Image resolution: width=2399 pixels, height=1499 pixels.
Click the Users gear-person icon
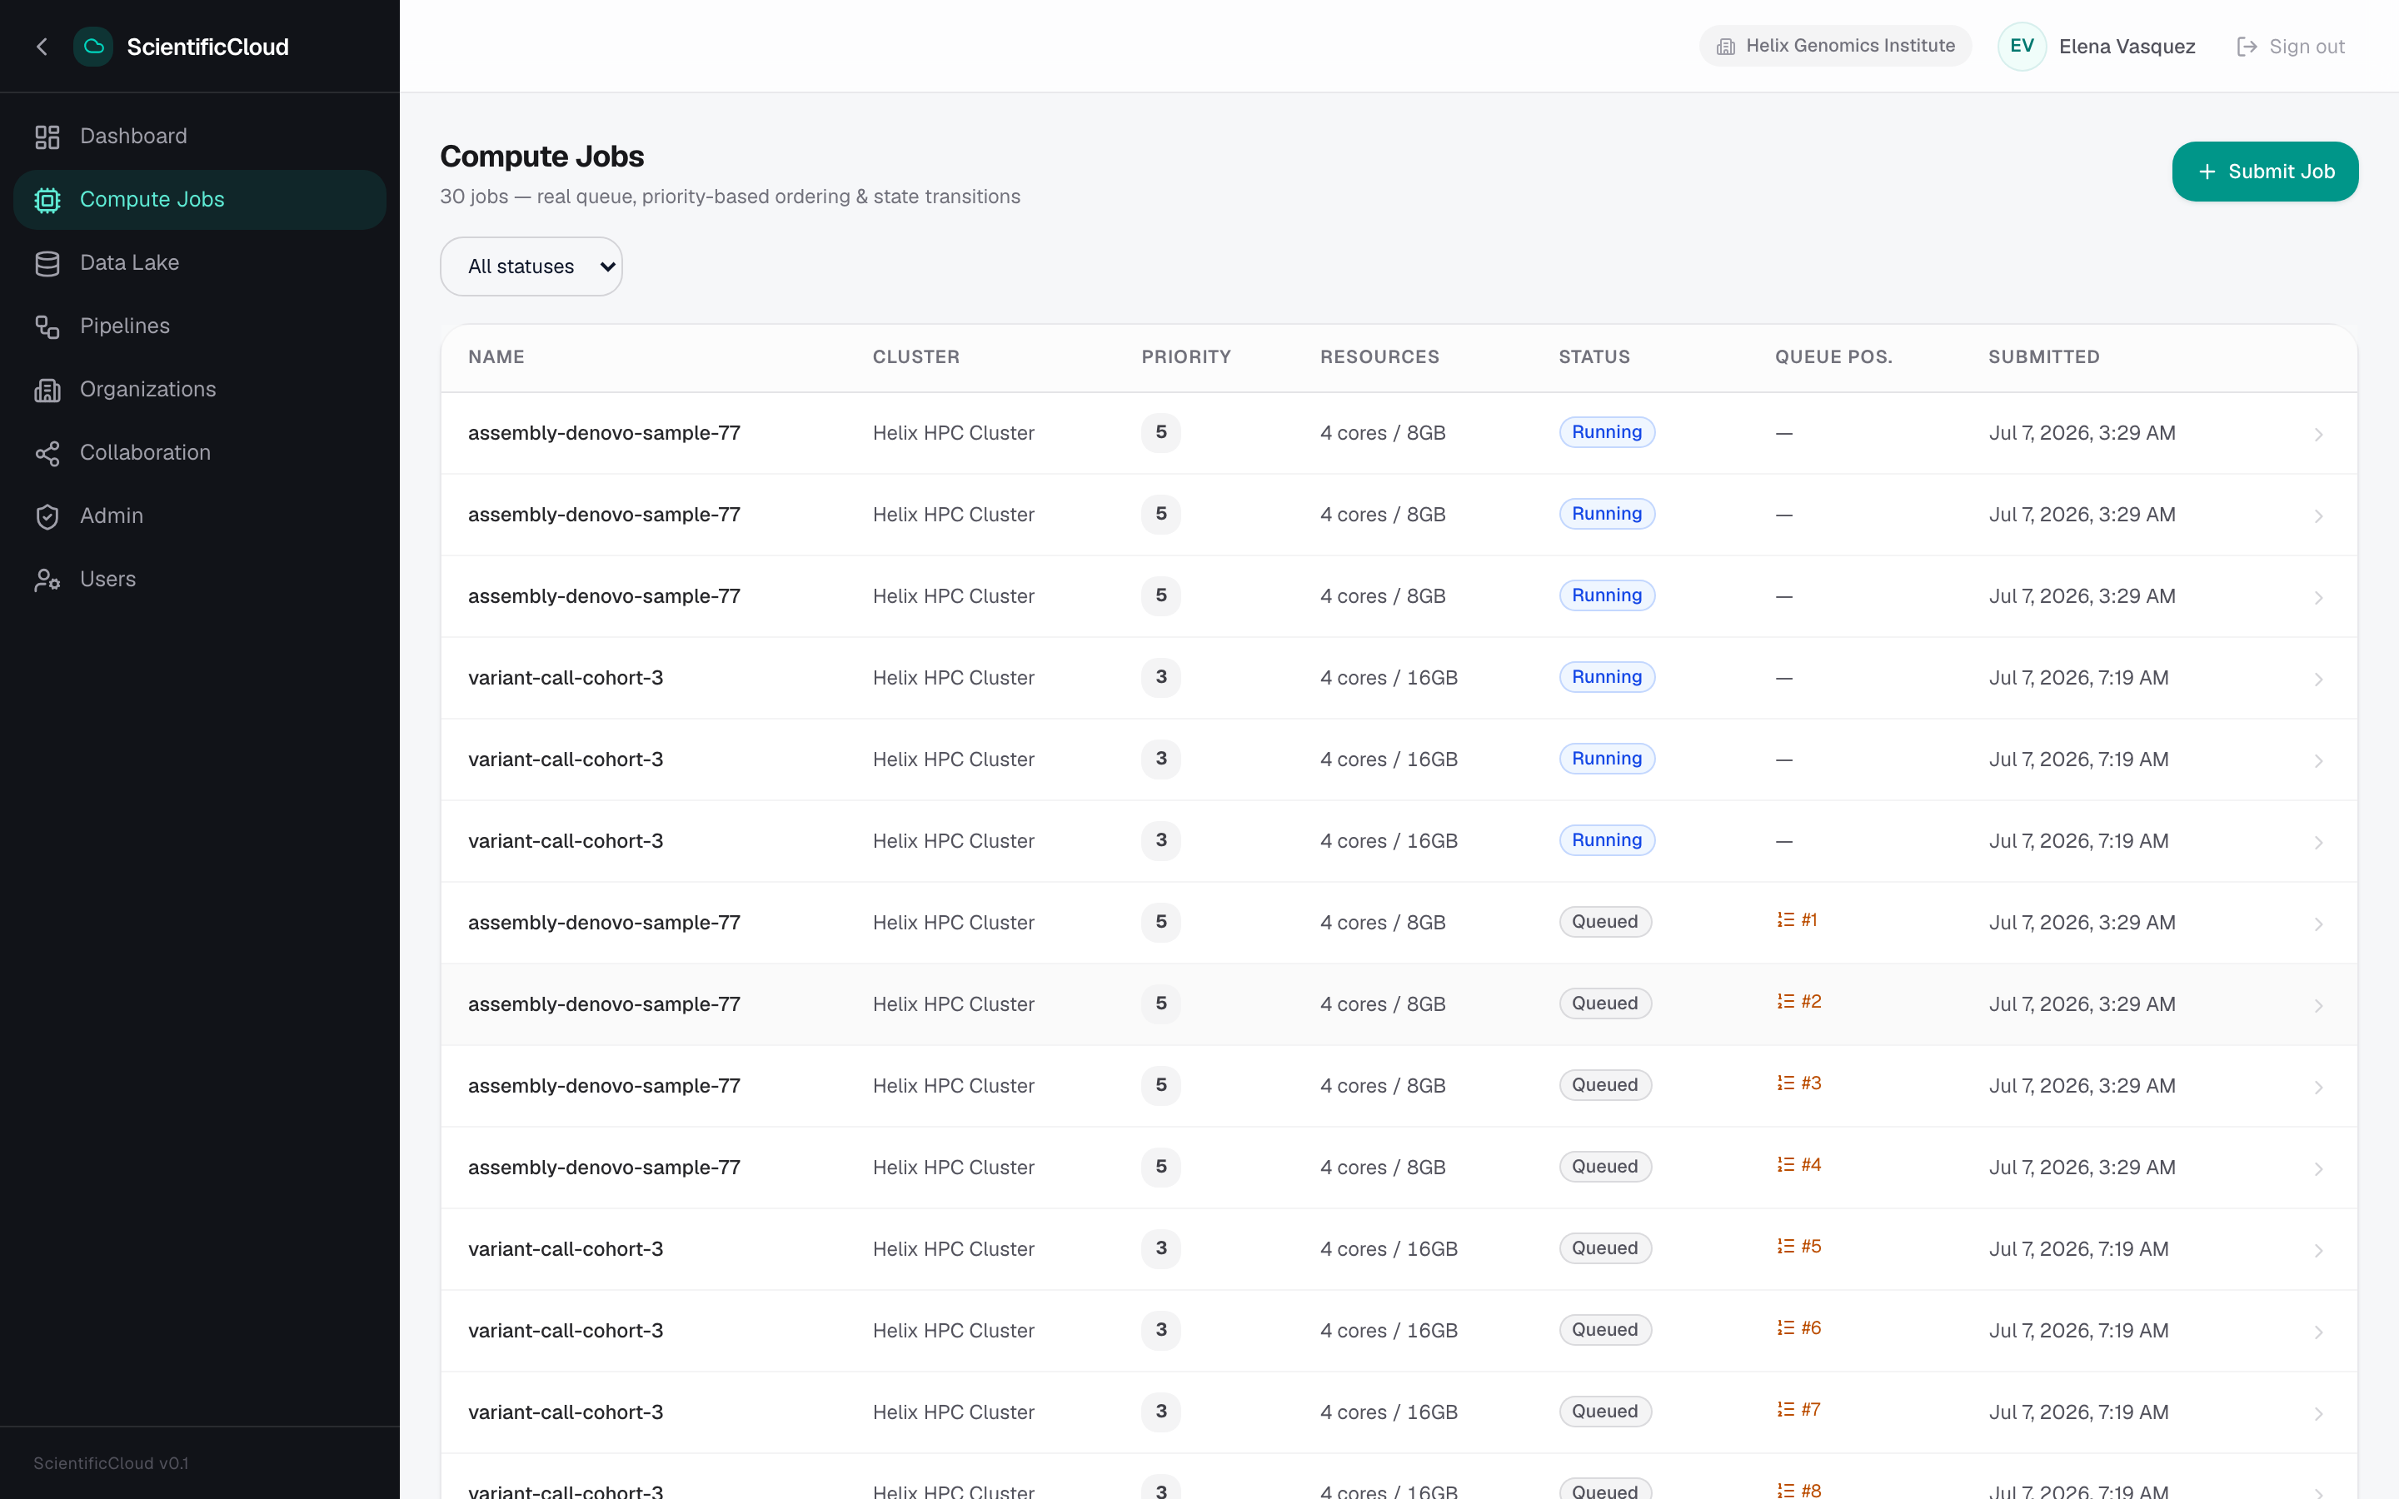(47, 581)
